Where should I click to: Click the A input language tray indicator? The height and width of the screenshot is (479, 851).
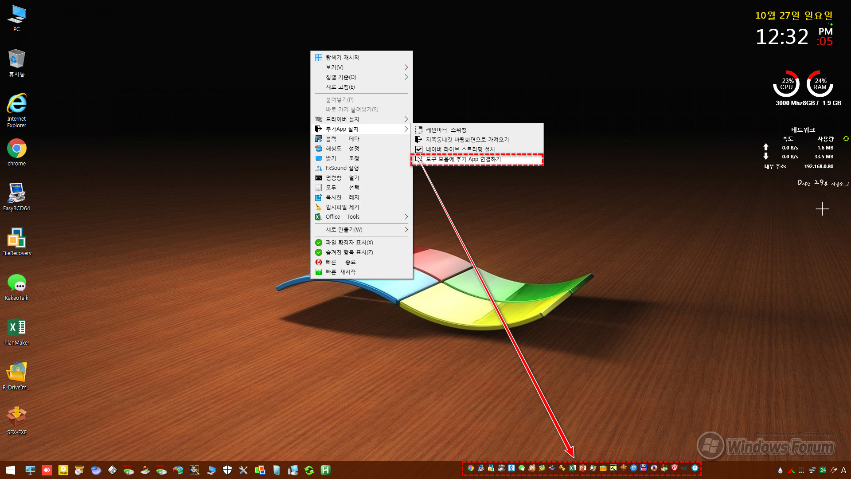point(844,470)
